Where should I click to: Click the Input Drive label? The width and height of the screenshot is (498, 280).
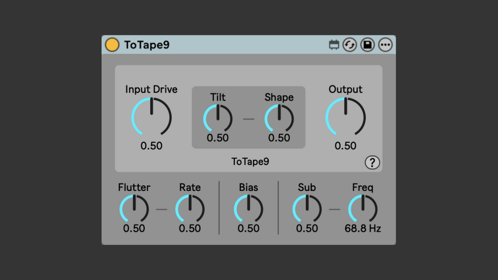(152, 89)
